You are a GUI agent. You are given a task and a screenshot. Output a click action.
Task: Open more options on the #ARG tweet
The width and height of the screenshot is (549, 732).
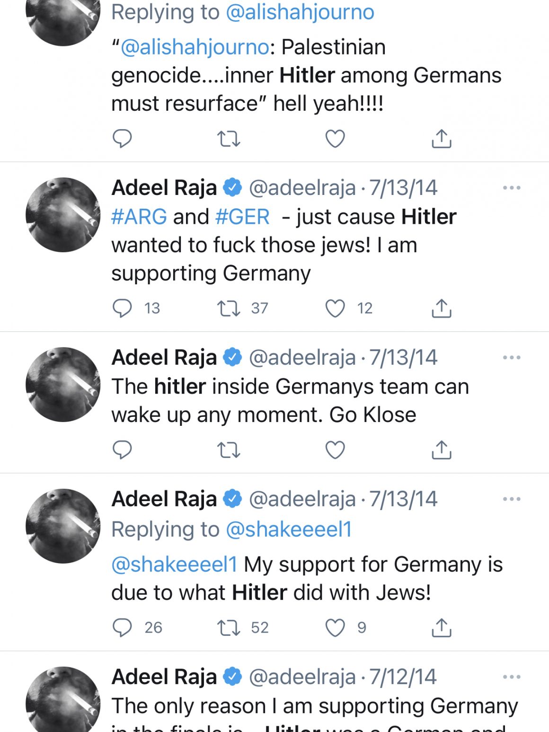tap(512, 188)
